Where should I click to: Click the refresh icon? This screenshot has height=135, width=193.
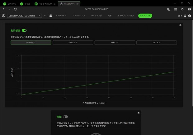[x=15, y=9]
